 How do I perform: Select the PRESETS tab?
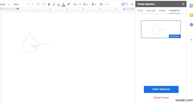[174, 11]
